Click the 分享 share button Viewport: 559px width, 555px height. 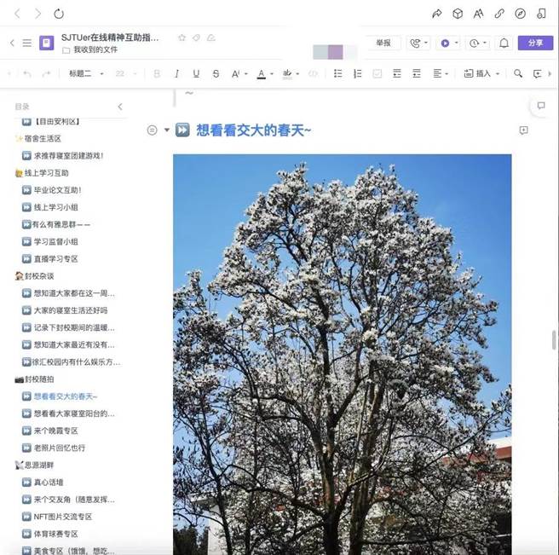535,43
